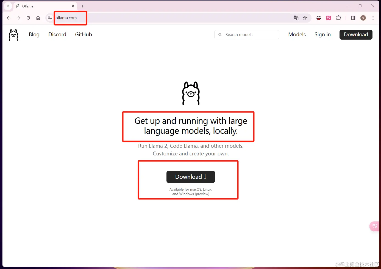Open the Discord link in navigation
The width and height of the screenshot is (381, 269).
pos(57,35)
